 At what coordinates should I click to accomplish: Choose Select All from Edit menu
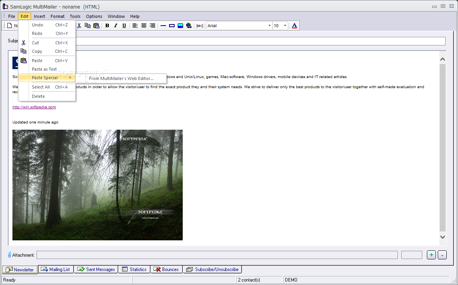coord(47,87)
